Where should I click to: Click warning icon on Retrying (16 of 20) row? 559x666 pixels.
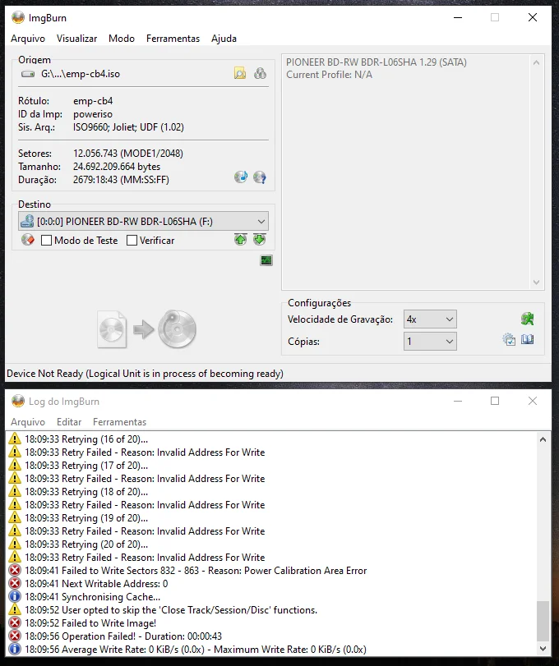tap(15, 439)
